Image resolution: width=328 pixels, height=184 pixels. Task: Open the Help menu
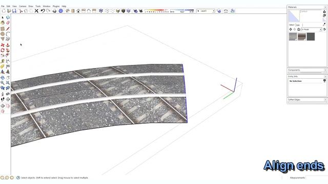64,6
